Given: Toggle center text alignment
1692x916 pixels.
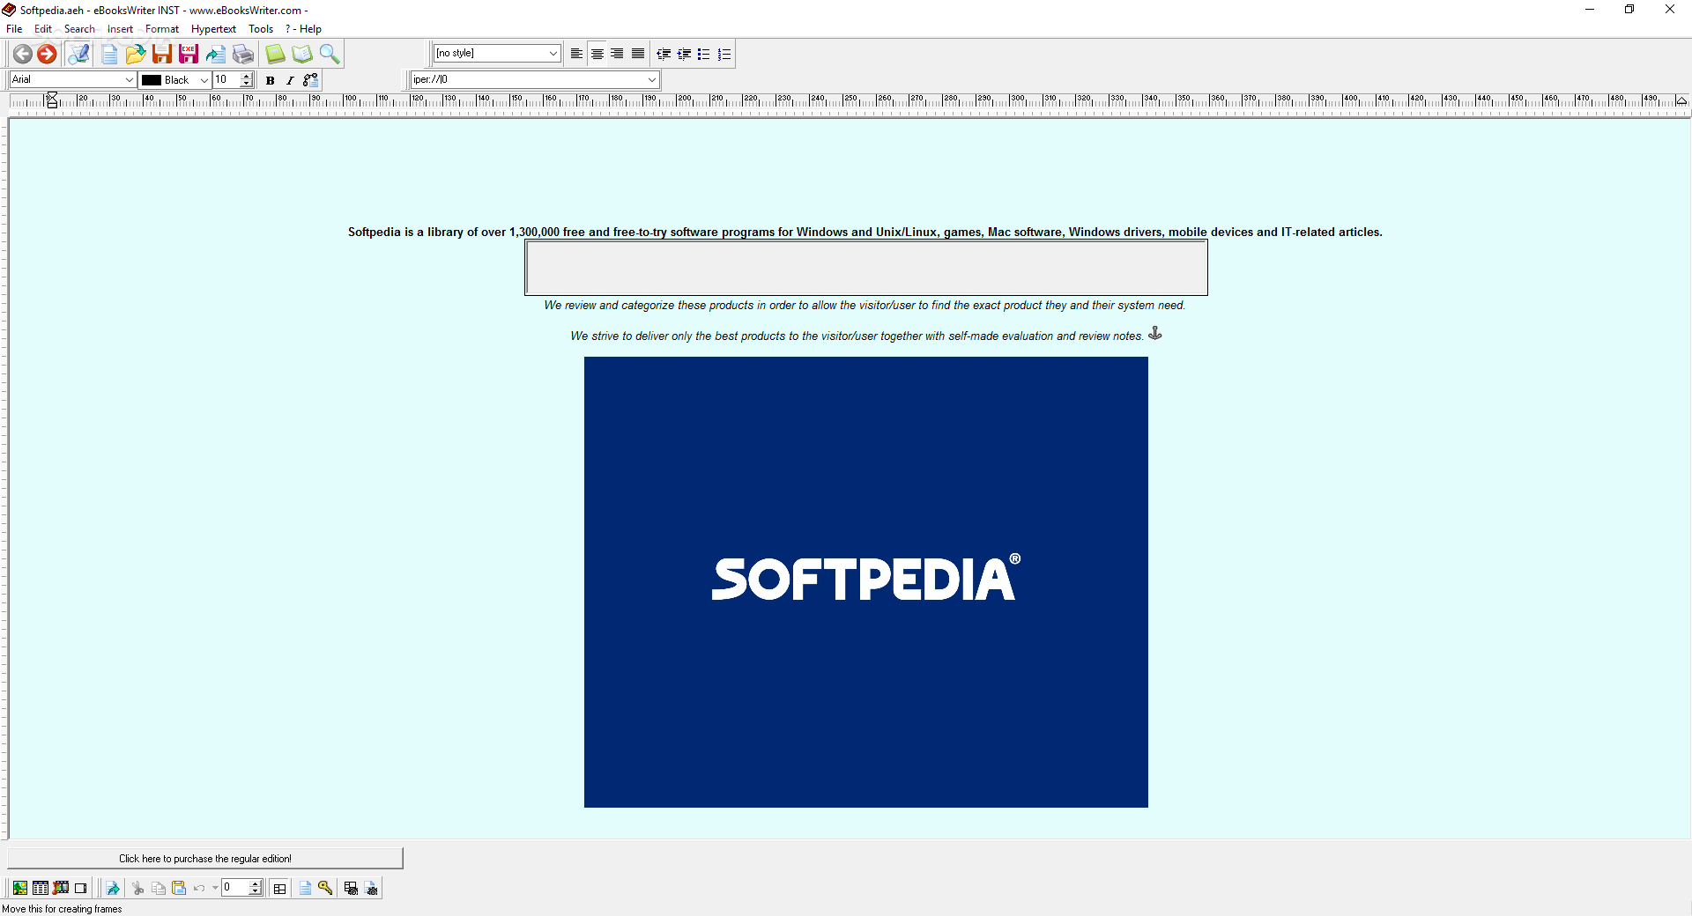Looking at the screenshot, I should tap(597, 54).
